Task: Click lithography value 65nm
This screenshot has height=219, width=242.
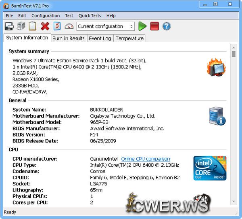Action: [96, 190]
